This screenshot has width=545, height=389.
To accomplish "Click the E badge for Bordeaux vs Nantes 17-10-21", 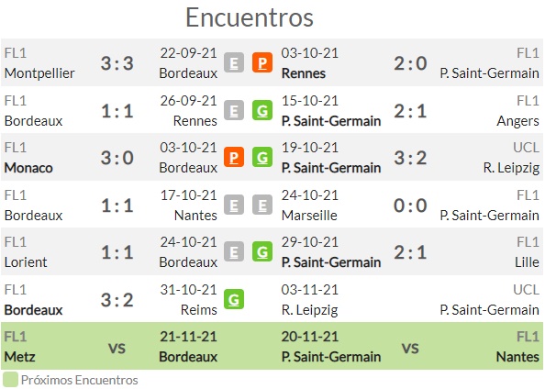I will pyautogui.click(x=234, y=206).
